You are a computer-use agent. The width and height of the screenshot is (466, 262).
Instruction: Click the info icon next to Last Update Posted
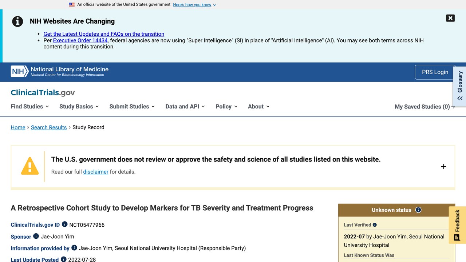point(64,259)
